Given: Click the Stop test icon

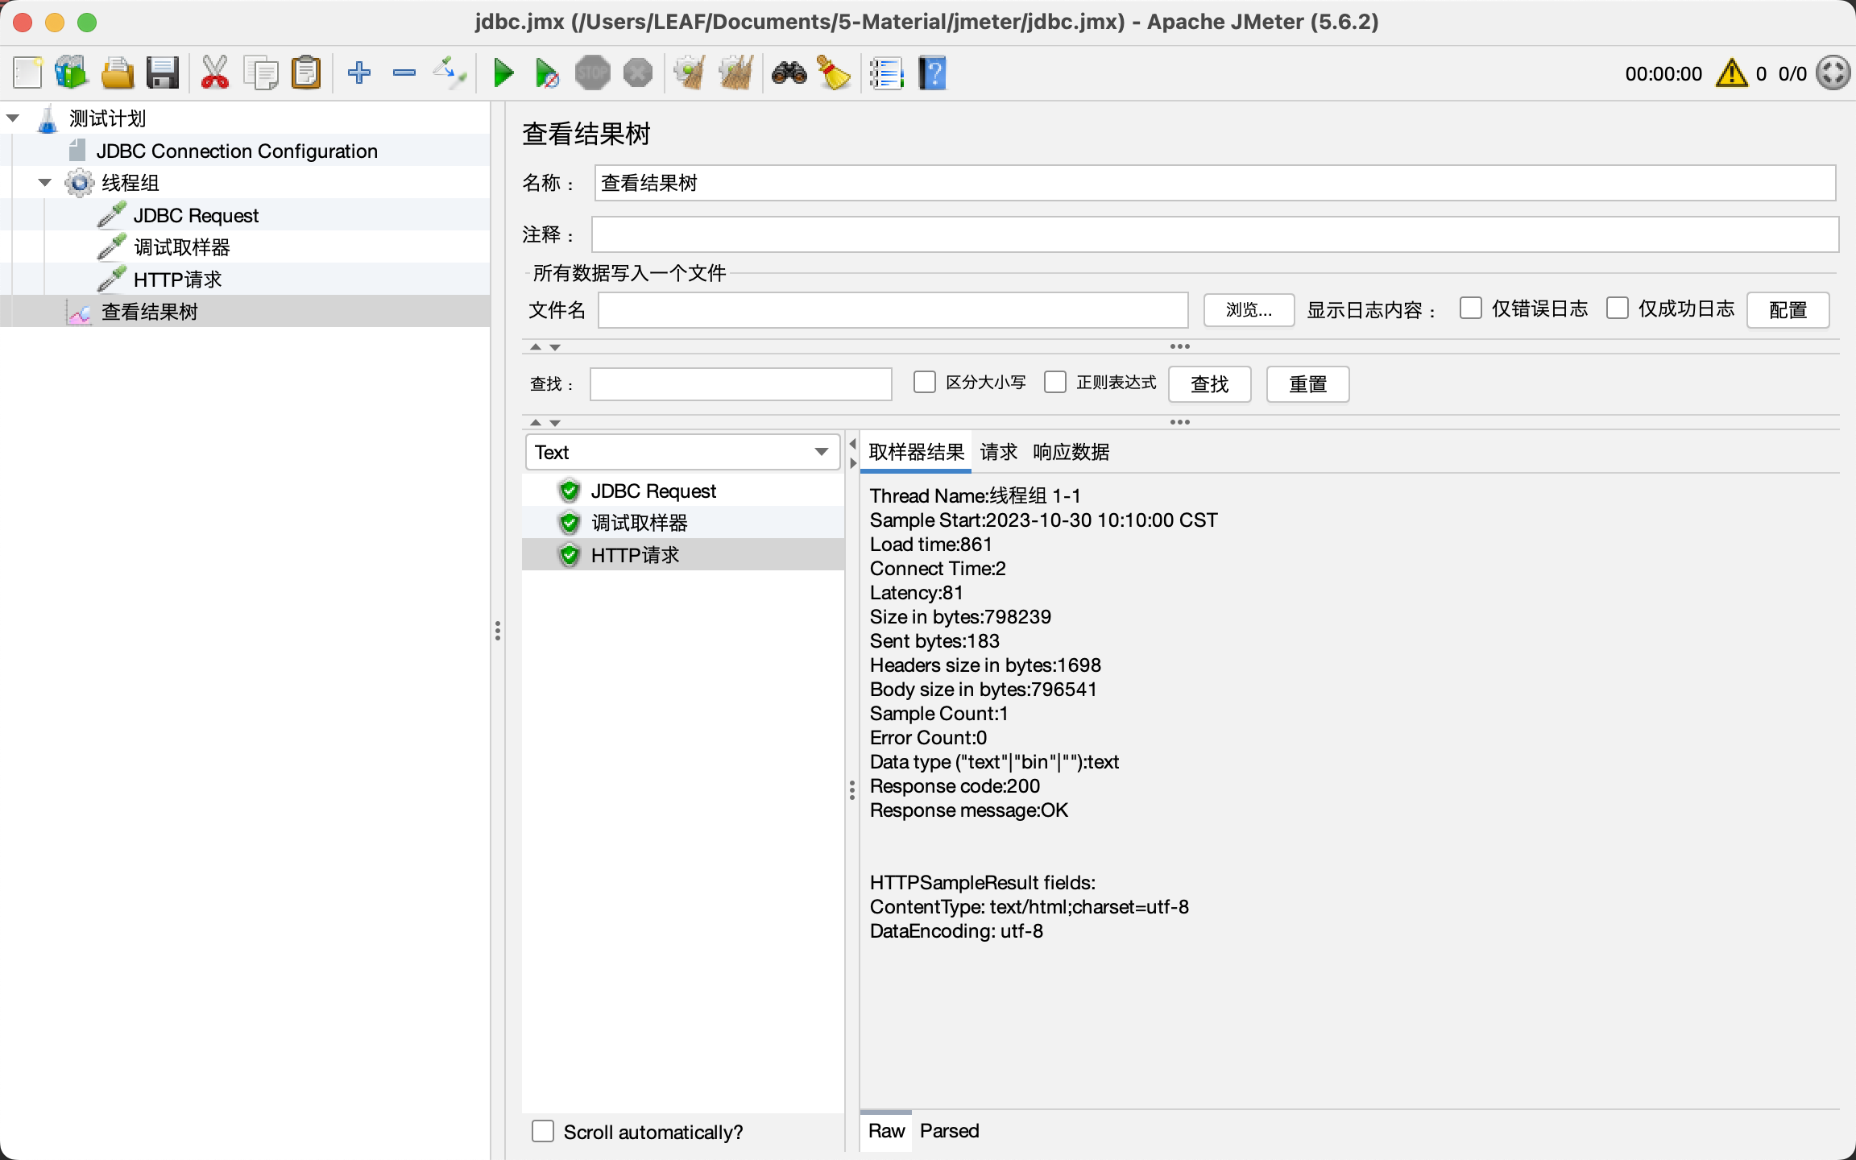Looking at the screenshot, I should click(593, 73).
